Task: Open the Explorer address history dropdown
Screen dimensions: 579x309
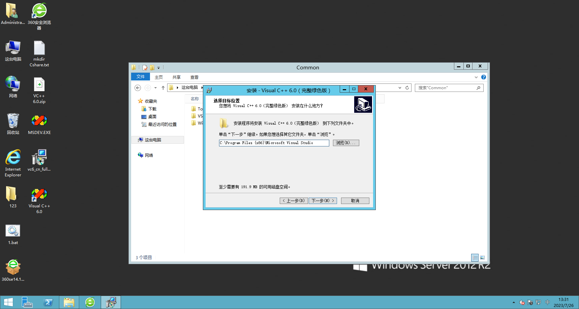Action: tap(400, 88)
